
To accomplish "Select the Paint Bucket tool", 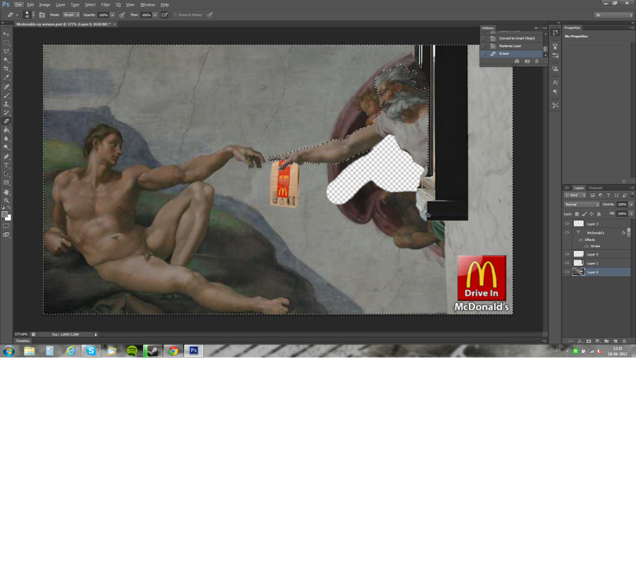I will point(6,130).
